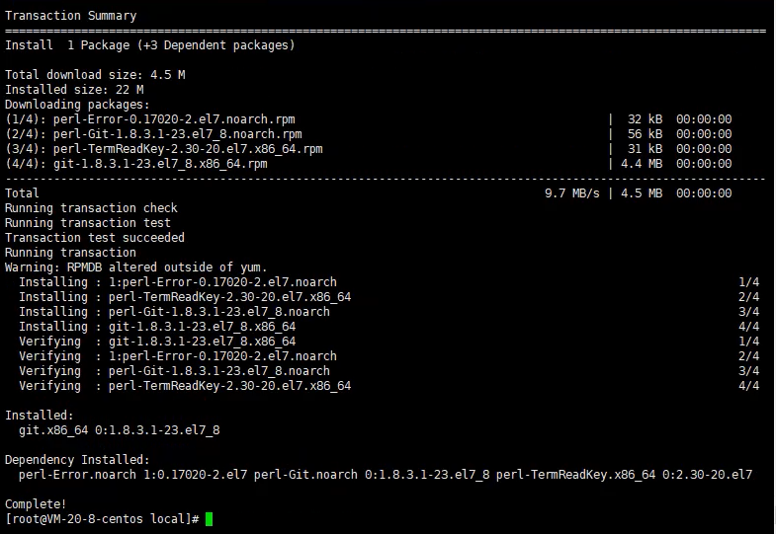Image resolution: width=776 pixels, height=534 pixels.
Task: Click the "Transaction test succeeded" line
Action: (x=95, y=238)
